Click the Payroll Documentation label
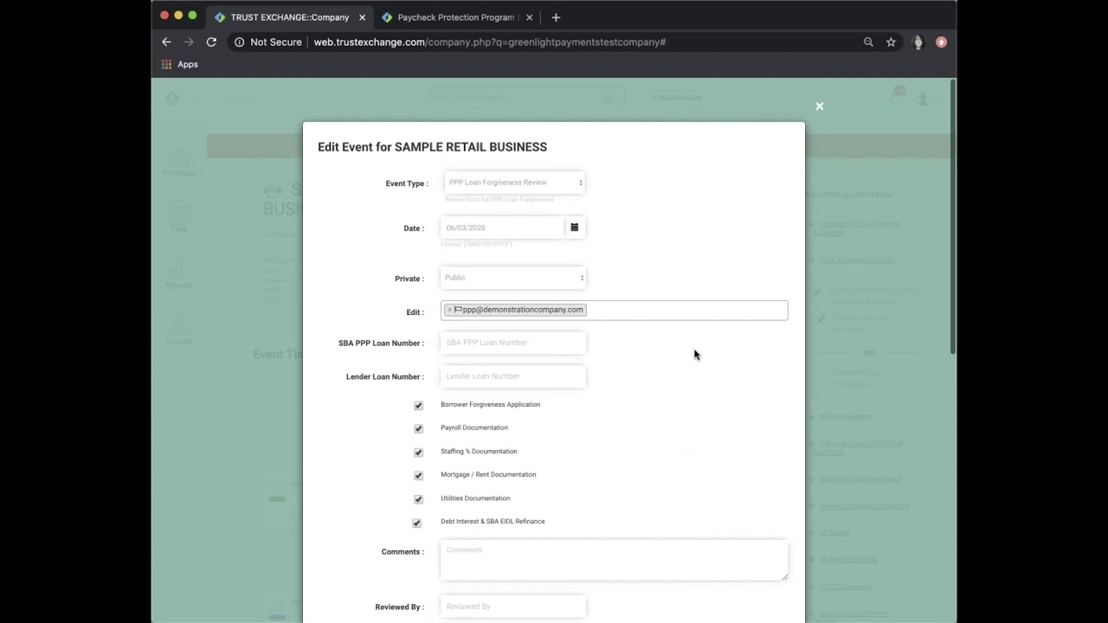Viewport: 1108px width, 623px height. 474,427
